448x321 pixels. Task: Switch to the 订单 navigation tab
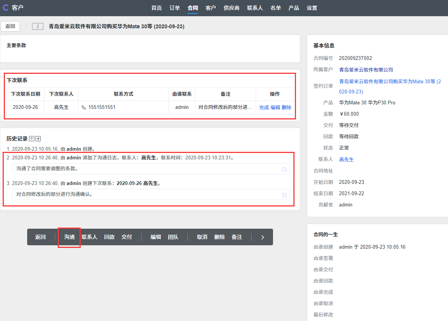click(175, 8)
